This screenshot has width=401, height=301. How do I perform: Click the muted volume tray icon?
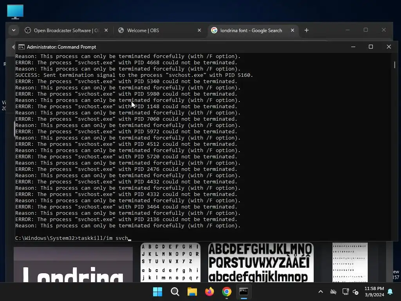(356, 292)
